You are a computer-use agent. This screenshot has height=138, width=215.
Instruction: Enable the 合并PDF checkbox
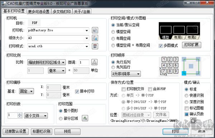(x=150, y=89)
